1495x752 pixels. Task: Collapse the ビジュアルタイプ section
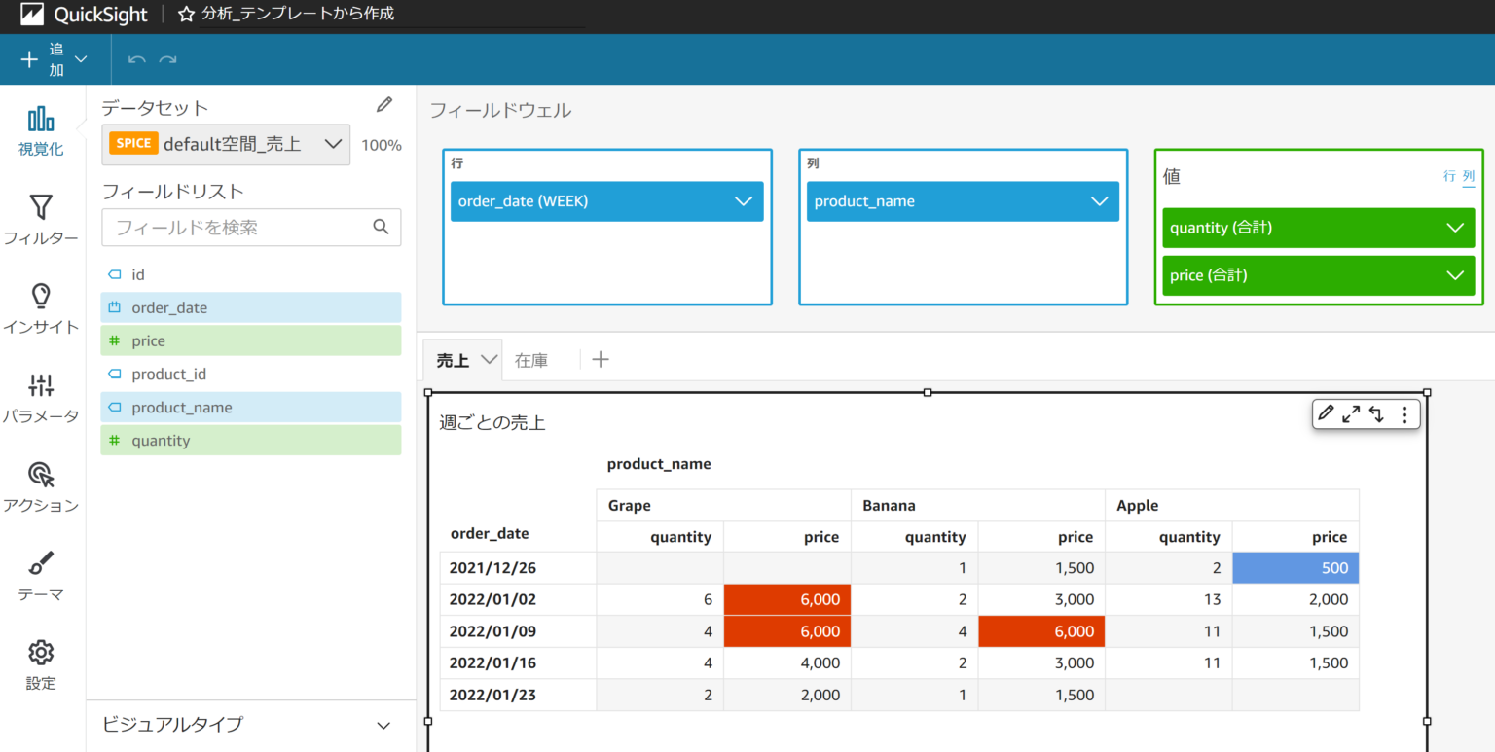point(384,725)
